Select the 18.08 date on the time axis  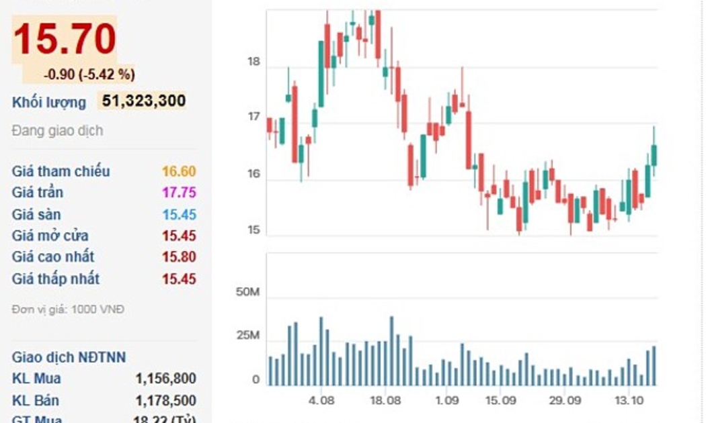[x=385, y=399]
